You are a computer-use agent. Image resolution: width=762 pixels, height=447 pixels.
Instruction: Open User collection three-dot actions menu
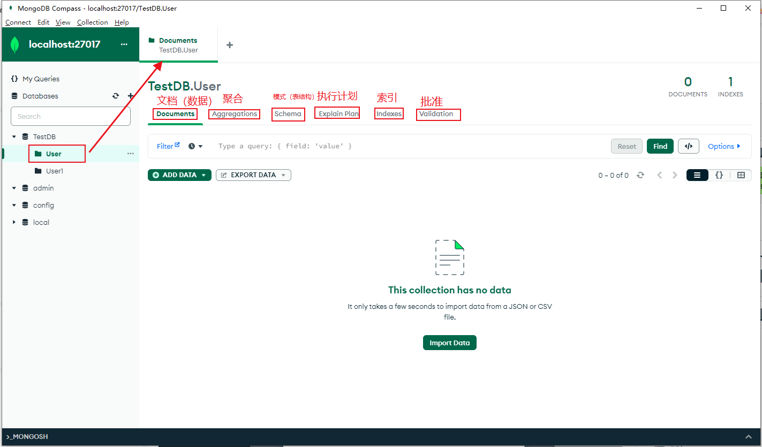coord(131,154)
